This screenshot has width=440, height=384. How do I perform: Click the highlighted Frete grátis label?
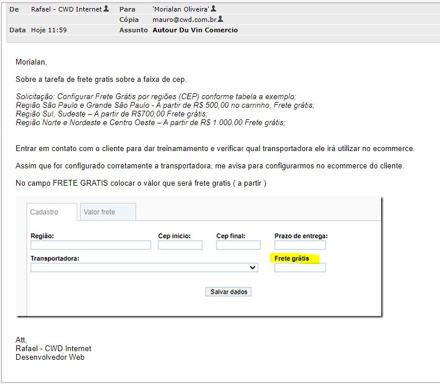(x=292, y=258)
